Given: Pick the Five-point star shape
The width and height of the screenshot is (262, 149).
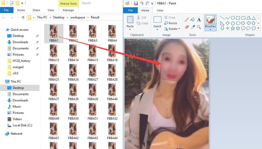Looking at the screenshot, I should [x=233, y=28].
